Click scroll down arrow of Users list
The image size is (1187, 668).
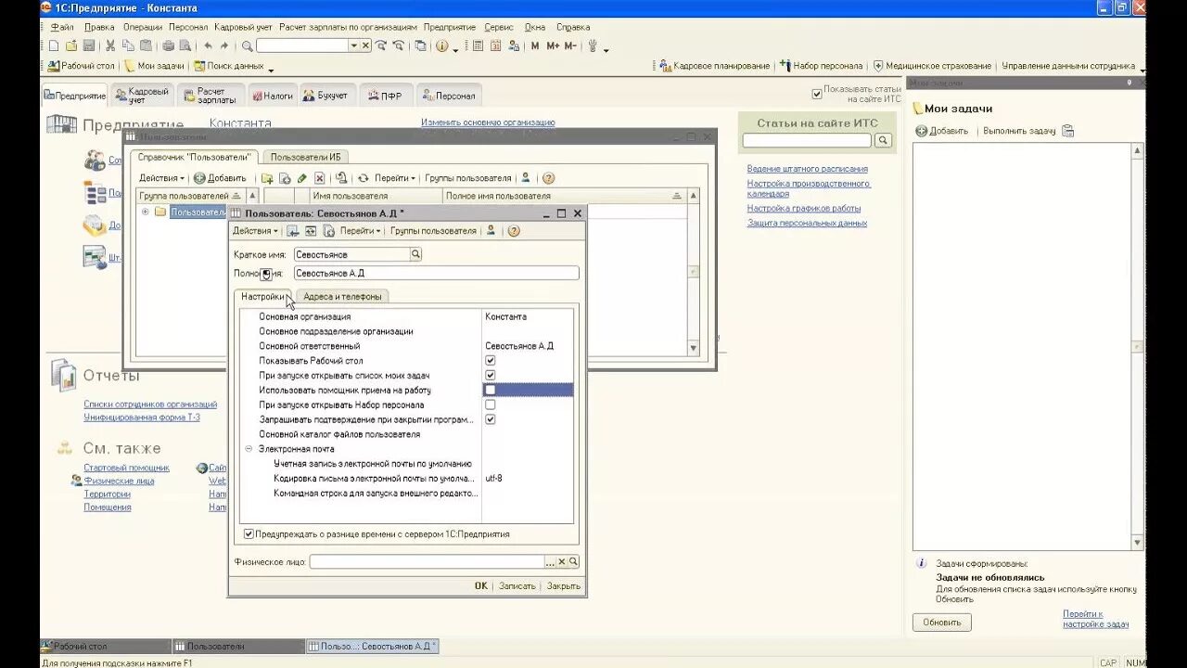click(x=693, y=348)
